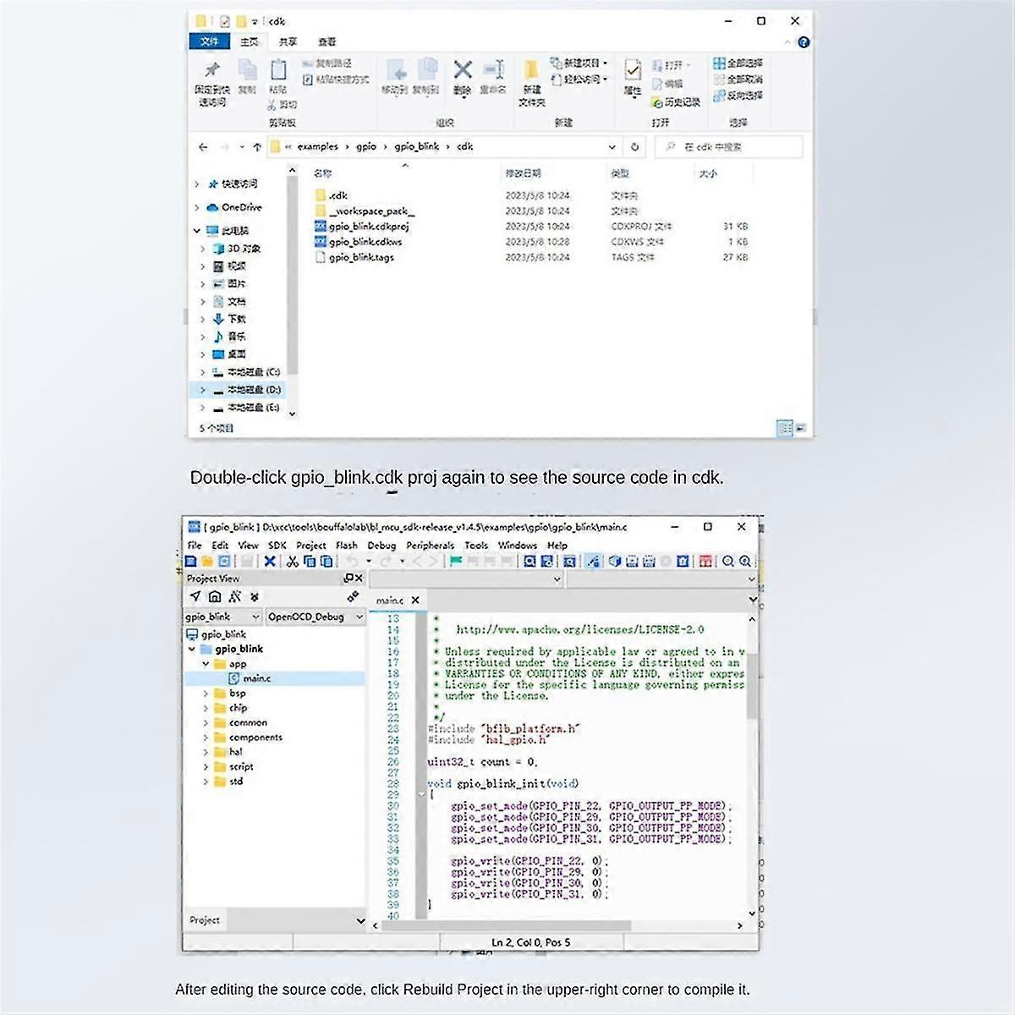Viewport: 1015px width, 1015px height.
Task: Open the gpio_blink project combo box
Action: [x=223, y=617]
